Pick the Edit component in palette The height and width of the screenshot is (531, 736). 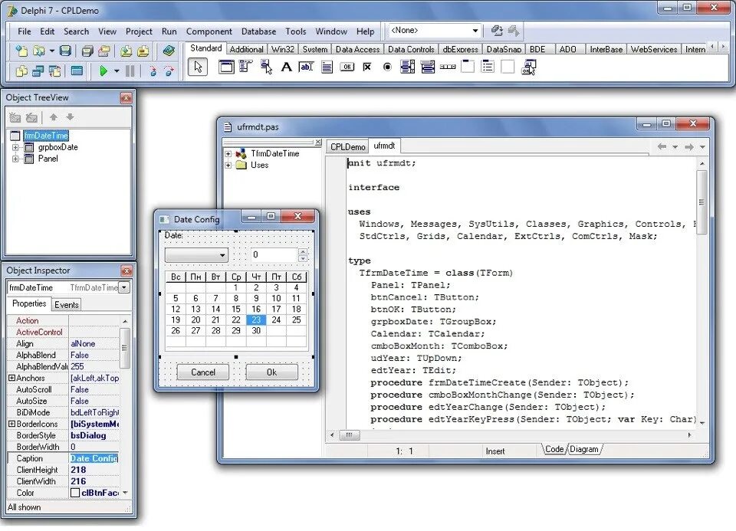307,67
